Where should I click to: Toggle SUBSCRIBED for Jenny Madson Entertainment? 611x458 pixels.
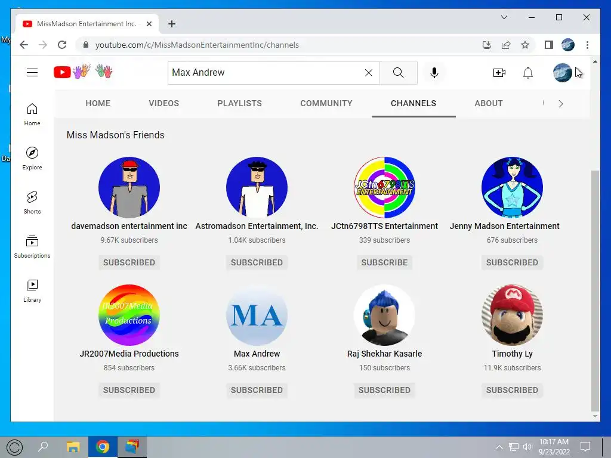(512, 262)
